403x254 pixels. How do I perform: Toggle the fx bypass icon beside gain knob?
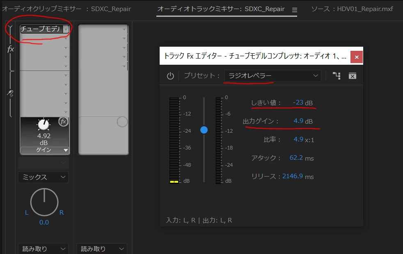pos(63,121)
